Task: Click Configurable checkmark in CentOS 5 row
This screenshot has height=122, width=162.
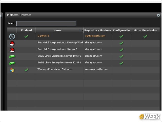Action: (121, 36)
